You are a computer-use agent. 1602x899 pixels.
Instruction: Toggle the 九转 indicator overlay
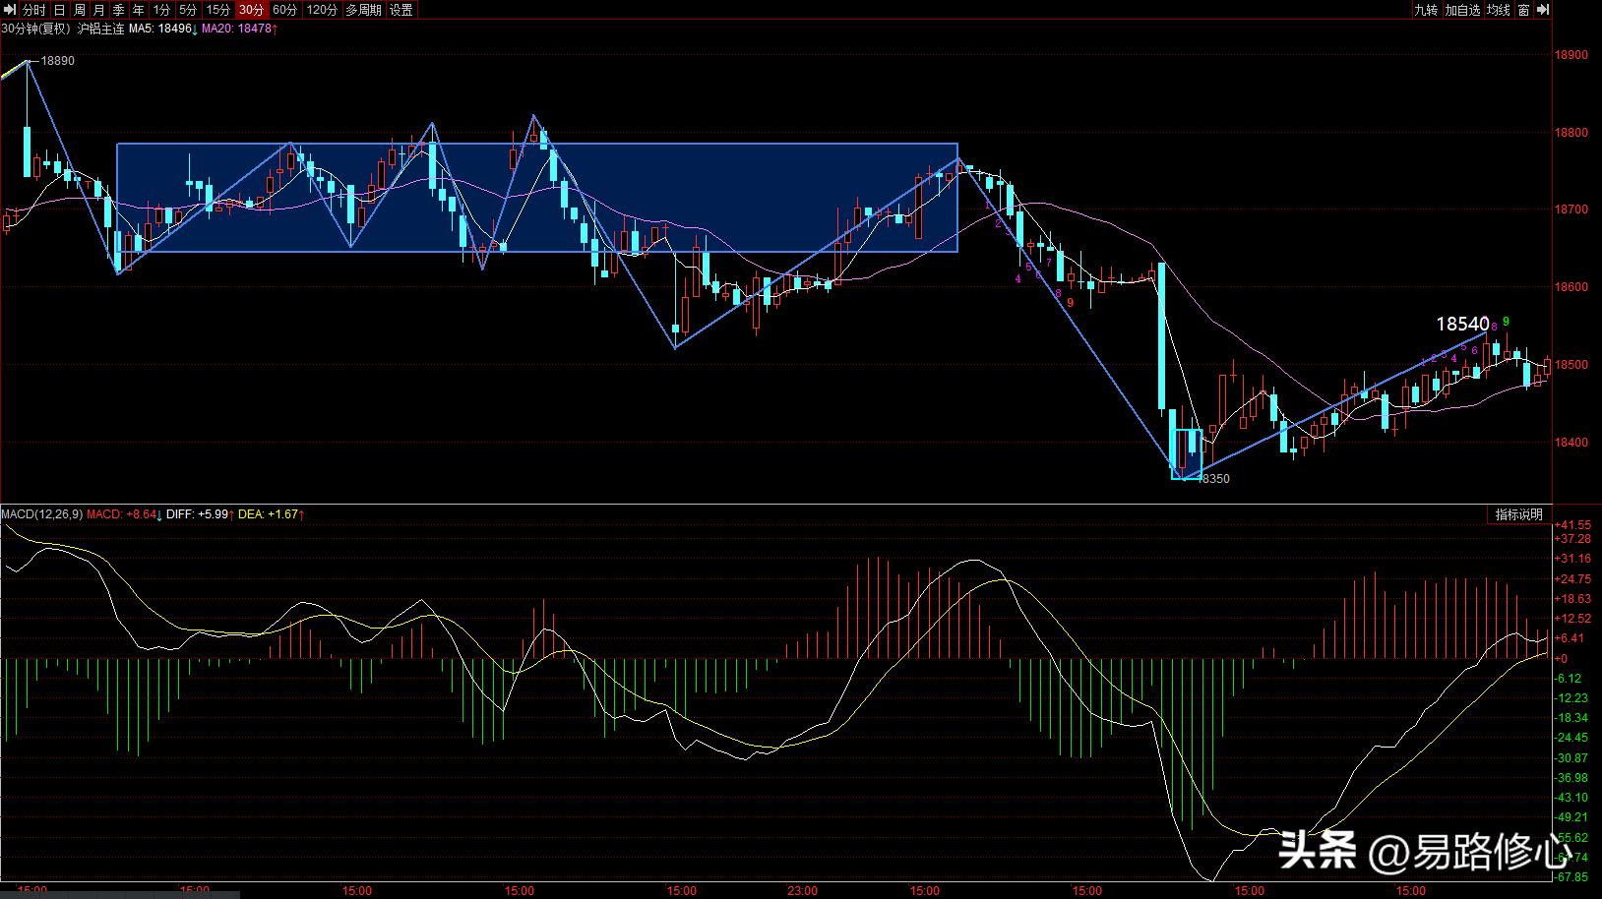tap(1425, 10)
